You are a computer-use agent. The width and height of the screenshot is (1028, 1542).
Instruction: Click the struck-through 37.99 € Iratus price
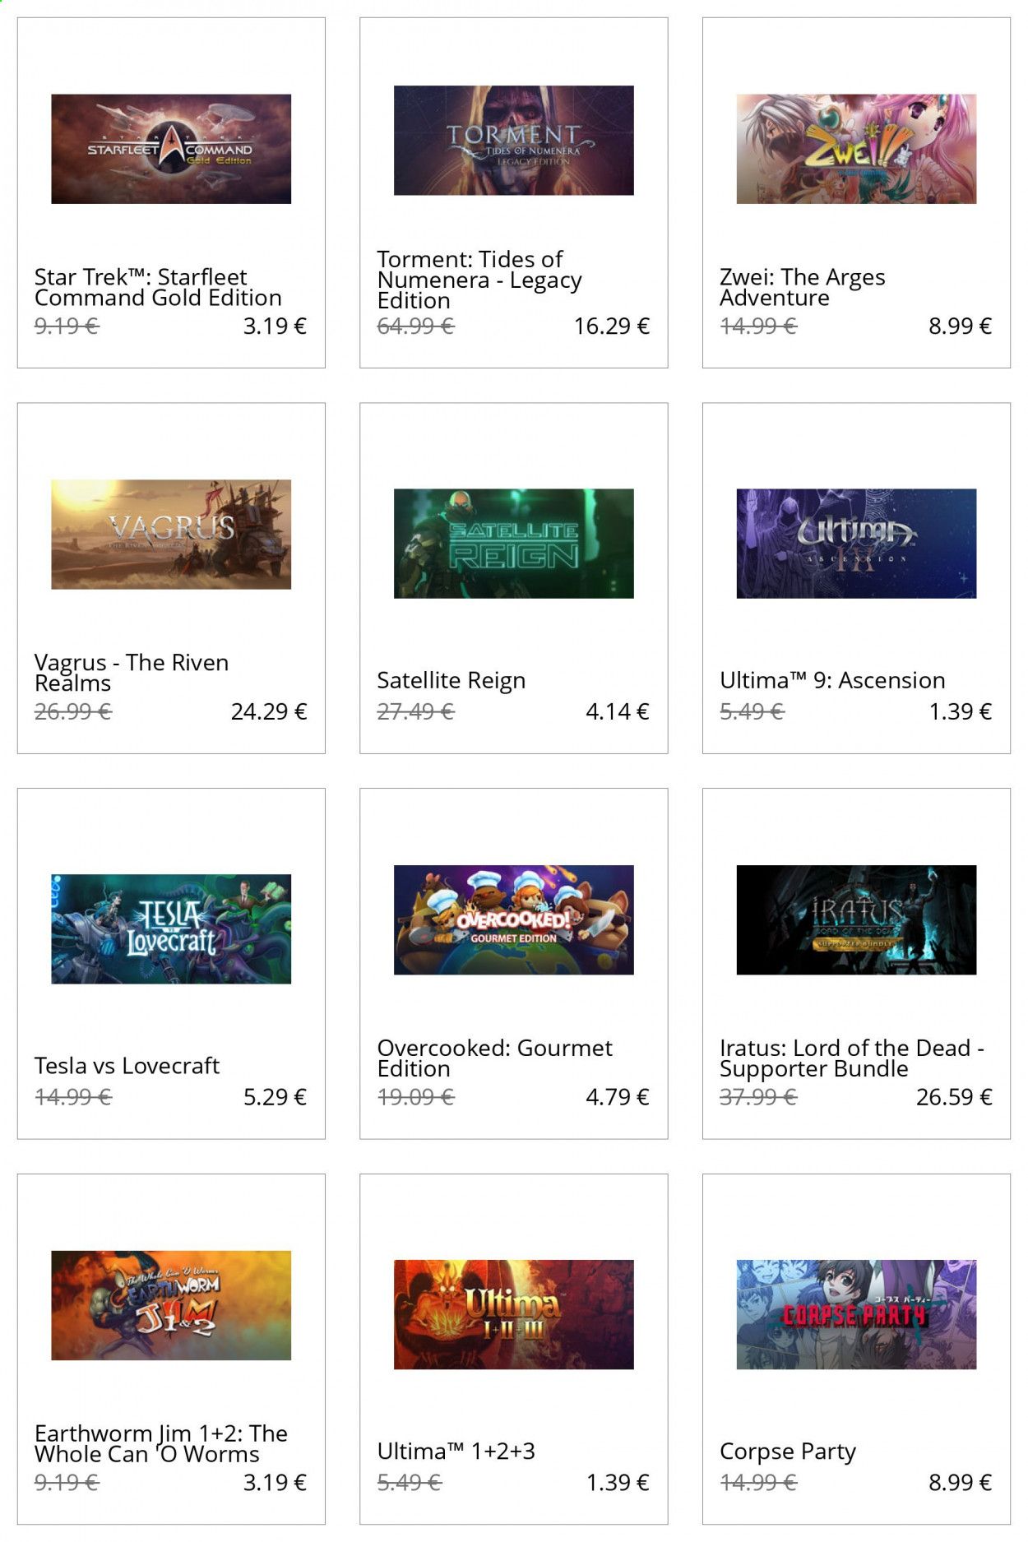point(758,1097)
